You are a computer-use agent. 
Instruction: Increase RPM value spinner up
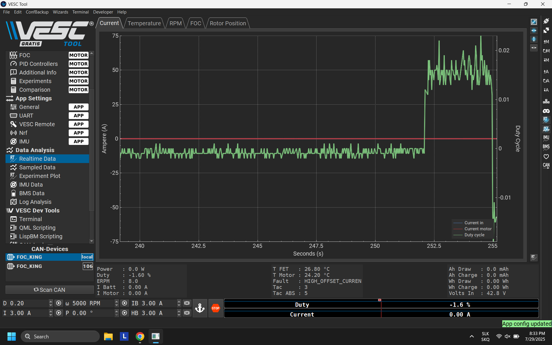116,301
